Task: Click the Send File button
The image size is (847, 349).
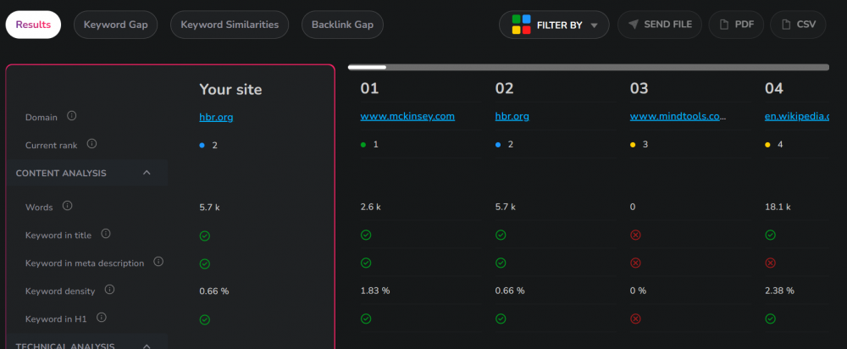Action: [x=660, y=25]
